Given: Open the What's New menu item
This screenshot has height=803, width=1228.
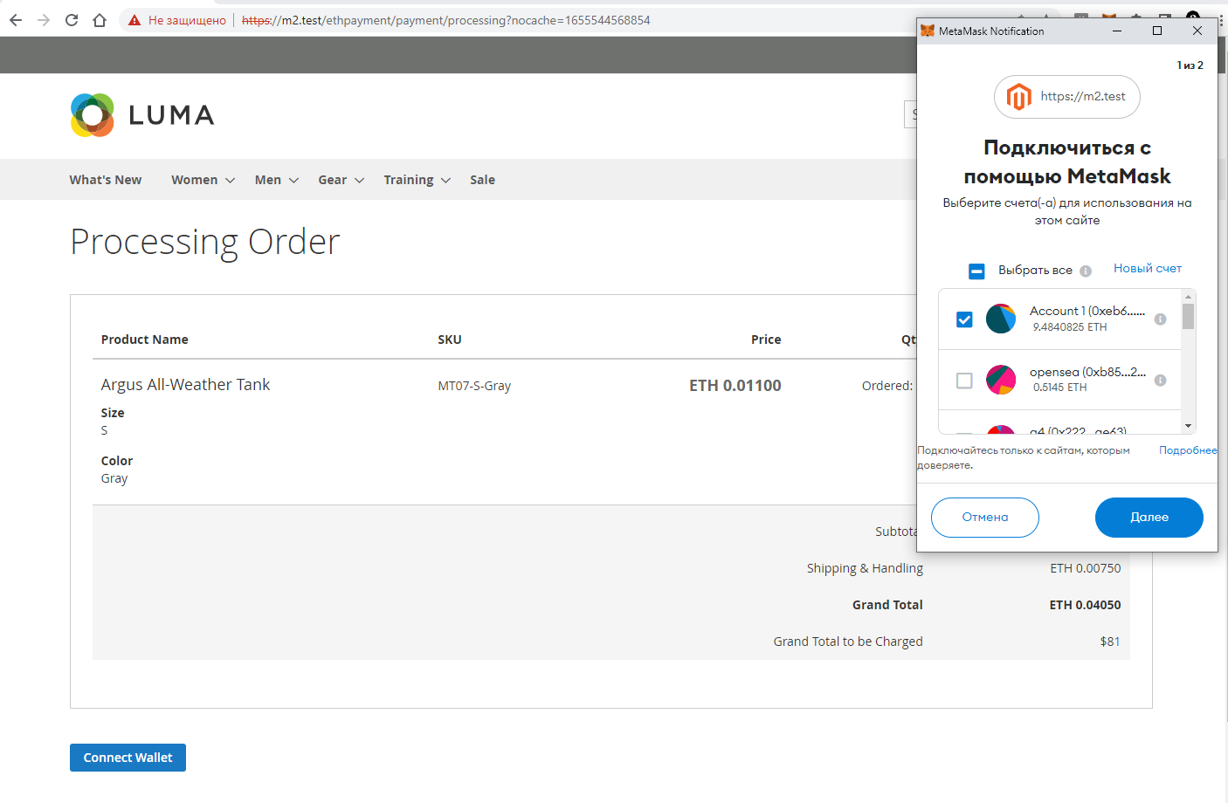Looking at the screenshot, I should pyautogui.click(x=106, y=180).
